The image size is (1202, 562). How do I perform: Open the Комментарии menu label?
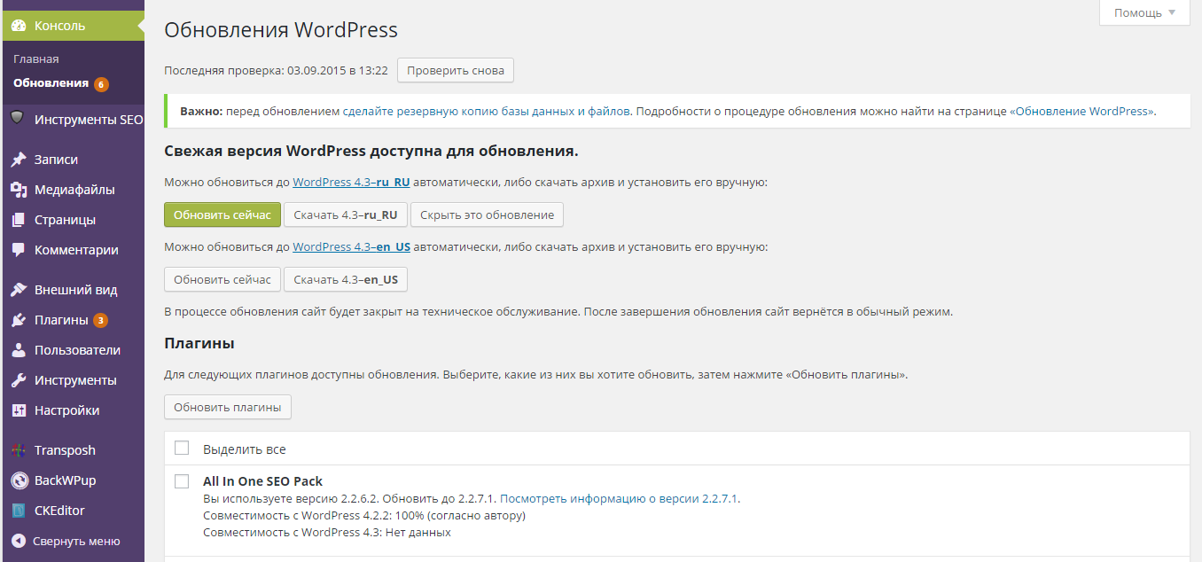76,250
